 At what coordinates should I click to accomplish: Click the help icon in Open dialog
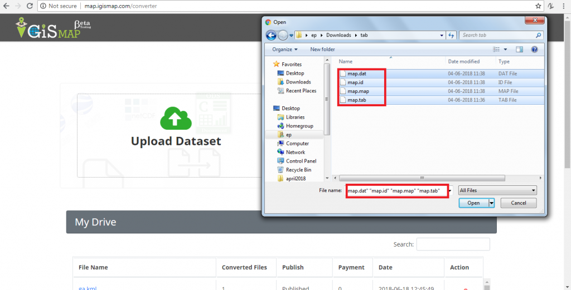point(534,50)
